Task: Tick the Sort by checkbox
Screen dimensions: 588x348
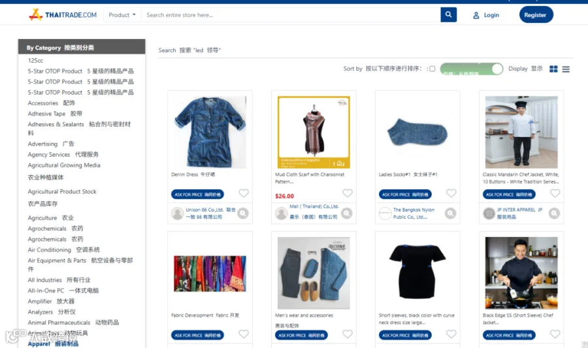Action: click(433, 69)
